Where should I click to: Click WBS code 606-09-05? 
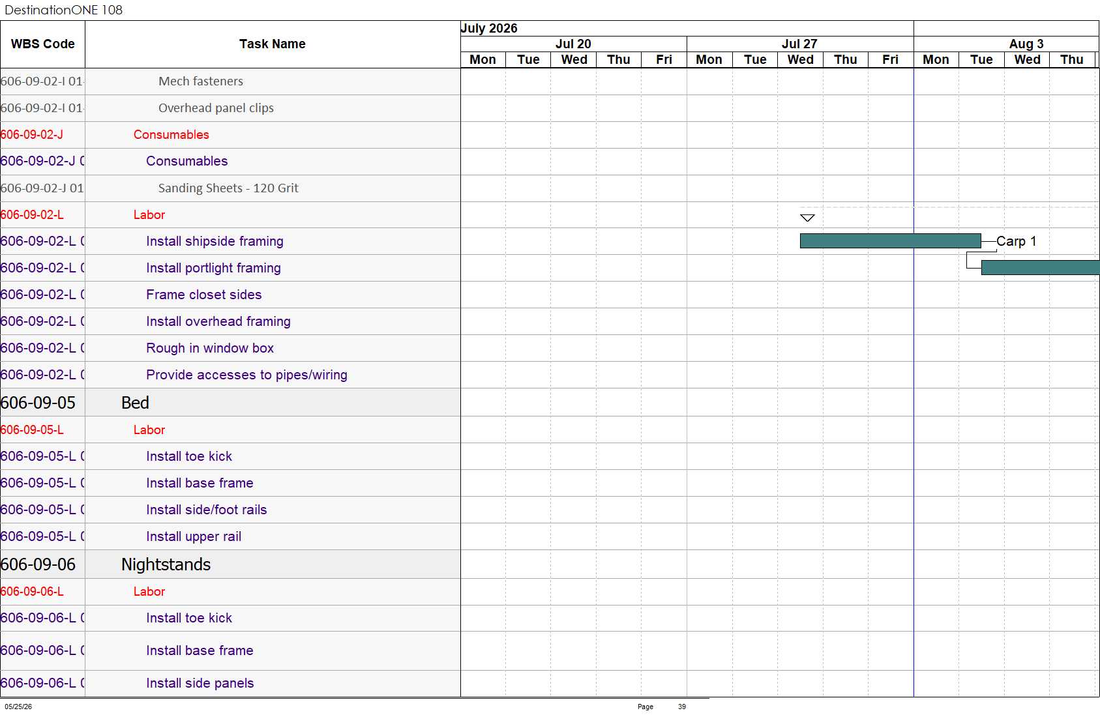click(x=38, y=403)
